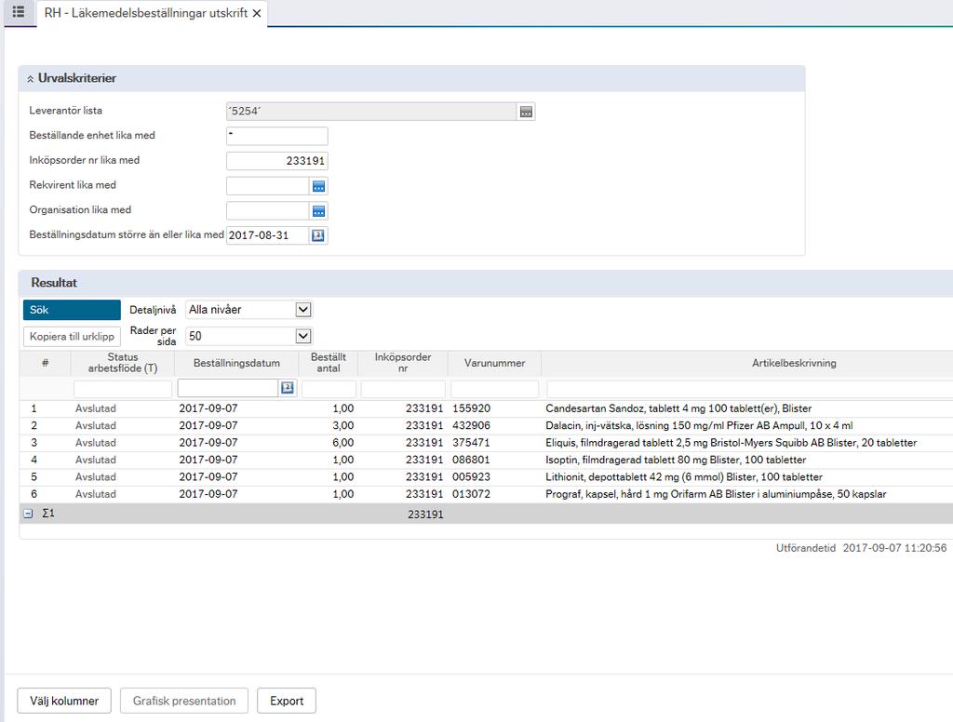The height and width of the screenshot is (722, 953).
Task: Click the Välj kolumner button
Action: [64, 701]
